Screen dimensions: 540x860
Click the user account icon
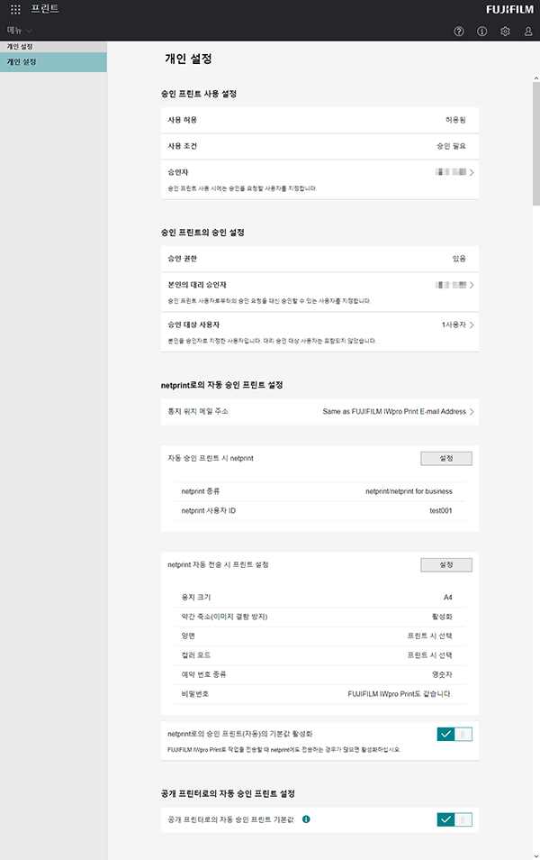coord(528,32)
